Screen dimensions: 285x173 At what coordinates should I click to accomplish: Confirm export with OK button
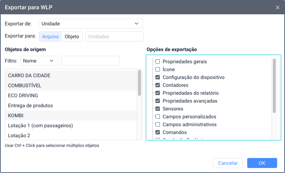pyautogui.click(x=262, y=163)
